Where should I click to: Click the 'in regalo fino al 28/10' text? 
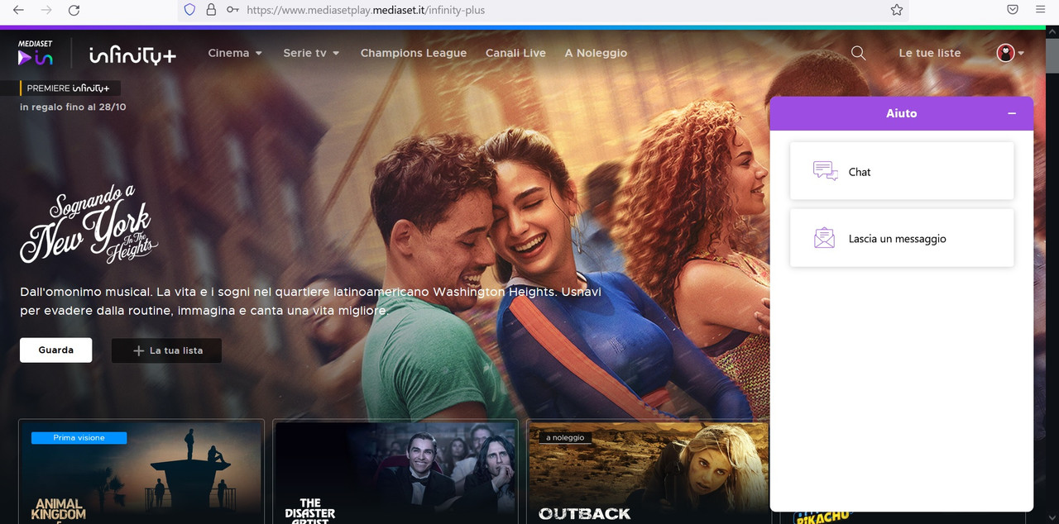[73, 107]
